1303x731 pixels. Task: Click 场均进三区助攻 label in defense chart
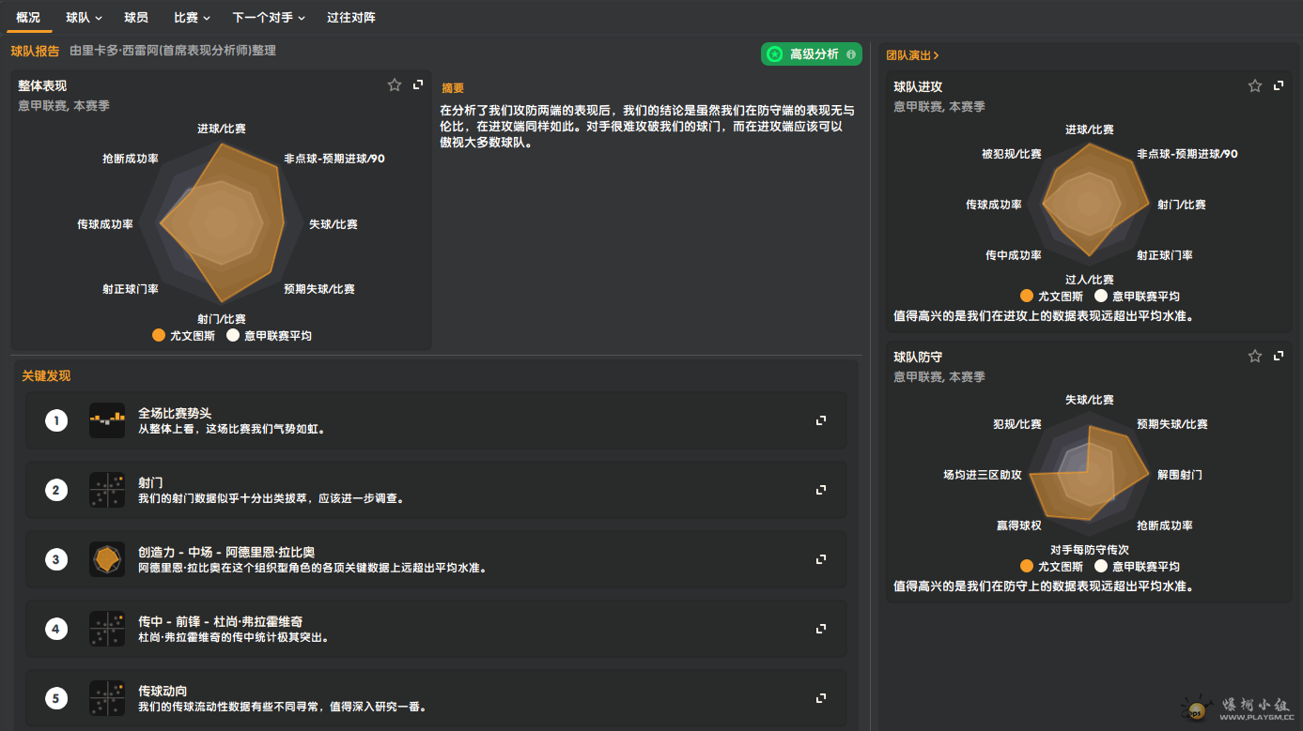[x=983, y=475]
